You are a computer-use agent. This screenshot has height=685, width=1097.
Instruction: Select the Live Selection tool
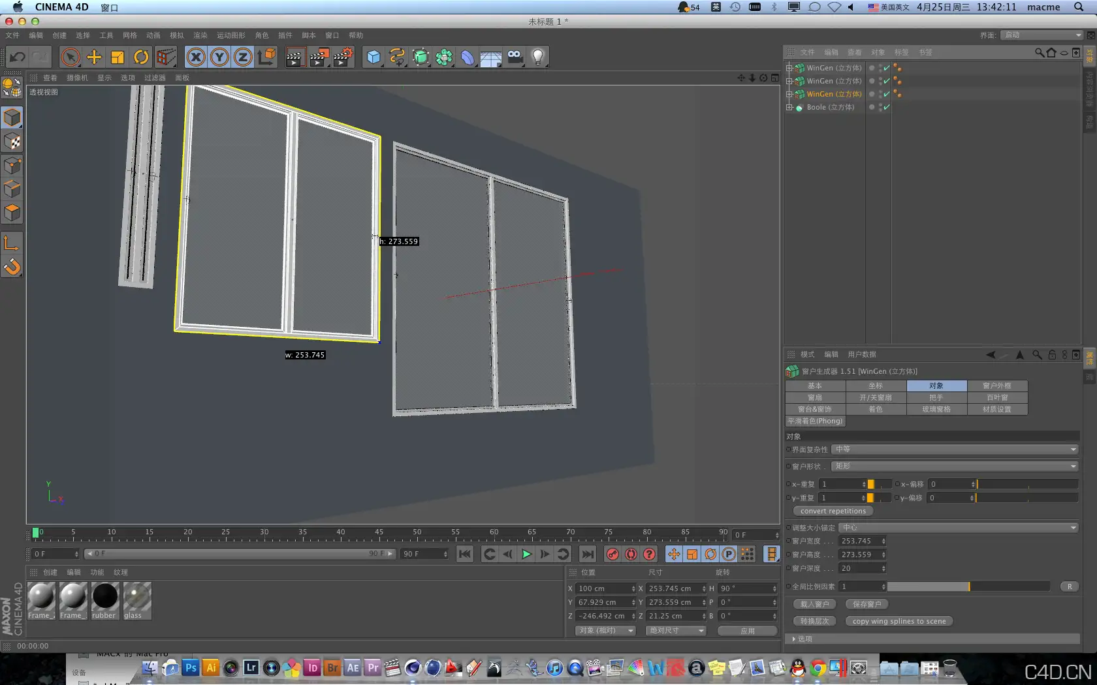[71, 57]
